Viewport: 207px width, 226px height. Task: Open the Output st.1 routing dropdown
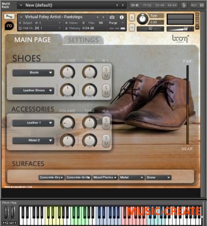coord(40,23)
